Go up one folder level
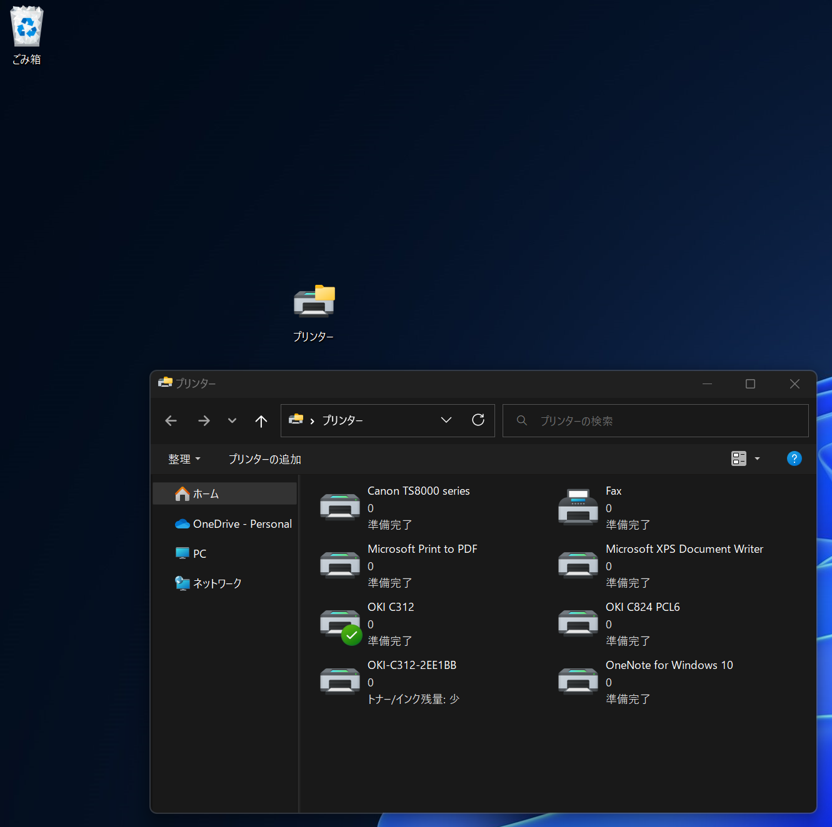The width and height of the screenshot is (832, 827). 261,421
